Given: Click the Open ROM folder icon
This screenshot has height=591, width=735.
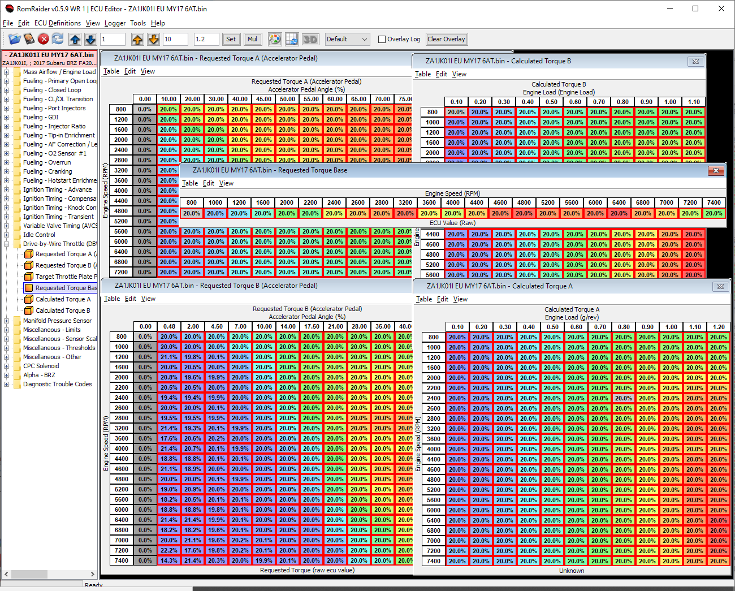Looking at the screenshot, I should pos(14,39).
